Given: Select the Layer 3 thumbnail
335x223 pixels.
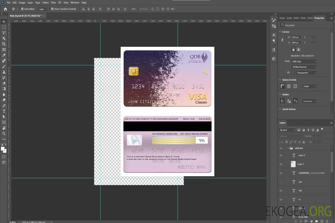Looking at the screenshot, I should point(293,164).
